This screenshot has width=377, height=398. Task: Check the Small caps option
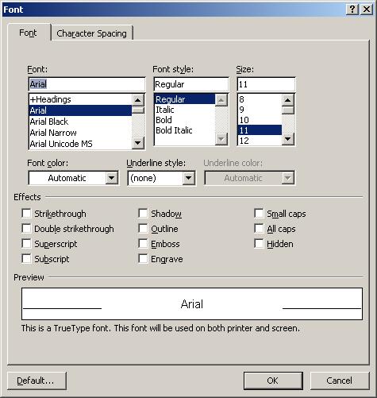[x=259, y=213]
